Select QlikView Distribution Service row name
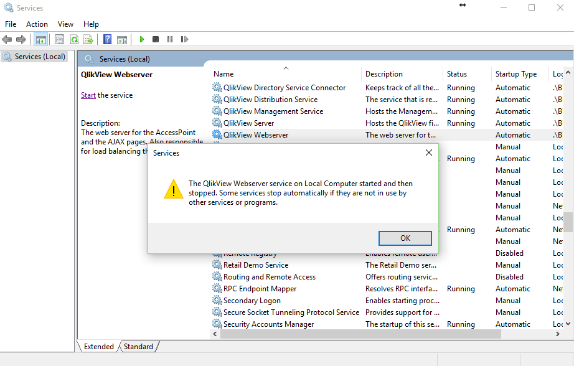Viewport: 574px width, 366px height. pos(271,99)
